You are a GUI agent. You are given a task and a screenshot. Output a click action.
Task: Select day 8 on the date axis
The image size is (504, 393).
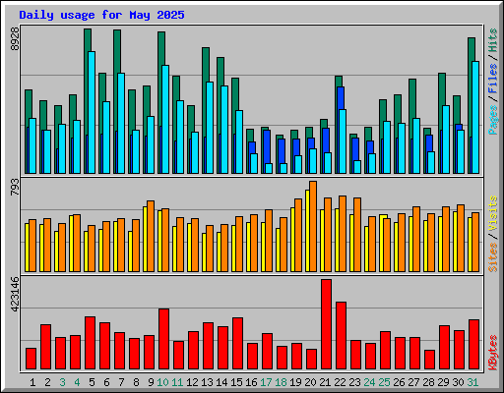[136, 382]
